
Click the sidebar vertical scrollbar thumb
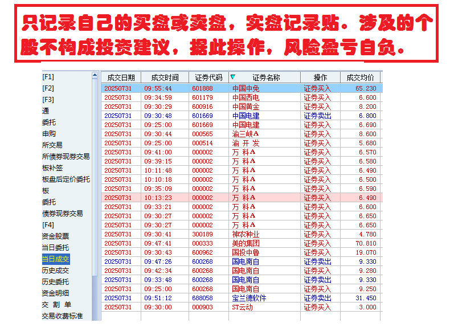95,177
